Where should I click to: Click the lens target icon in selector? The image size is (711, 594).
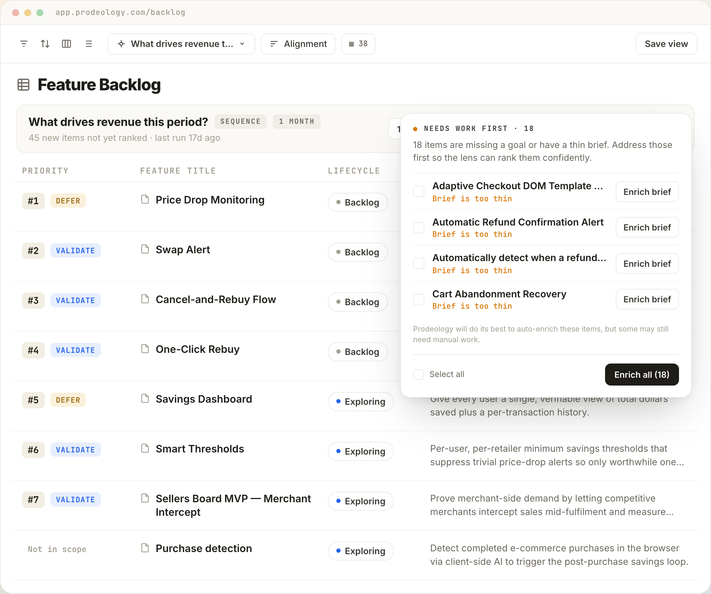[x=121, y=44]
